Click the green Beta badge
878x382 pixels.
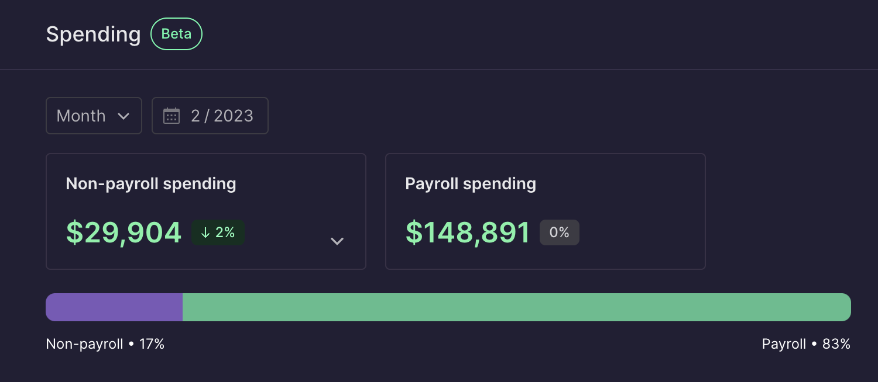point(176,34)
